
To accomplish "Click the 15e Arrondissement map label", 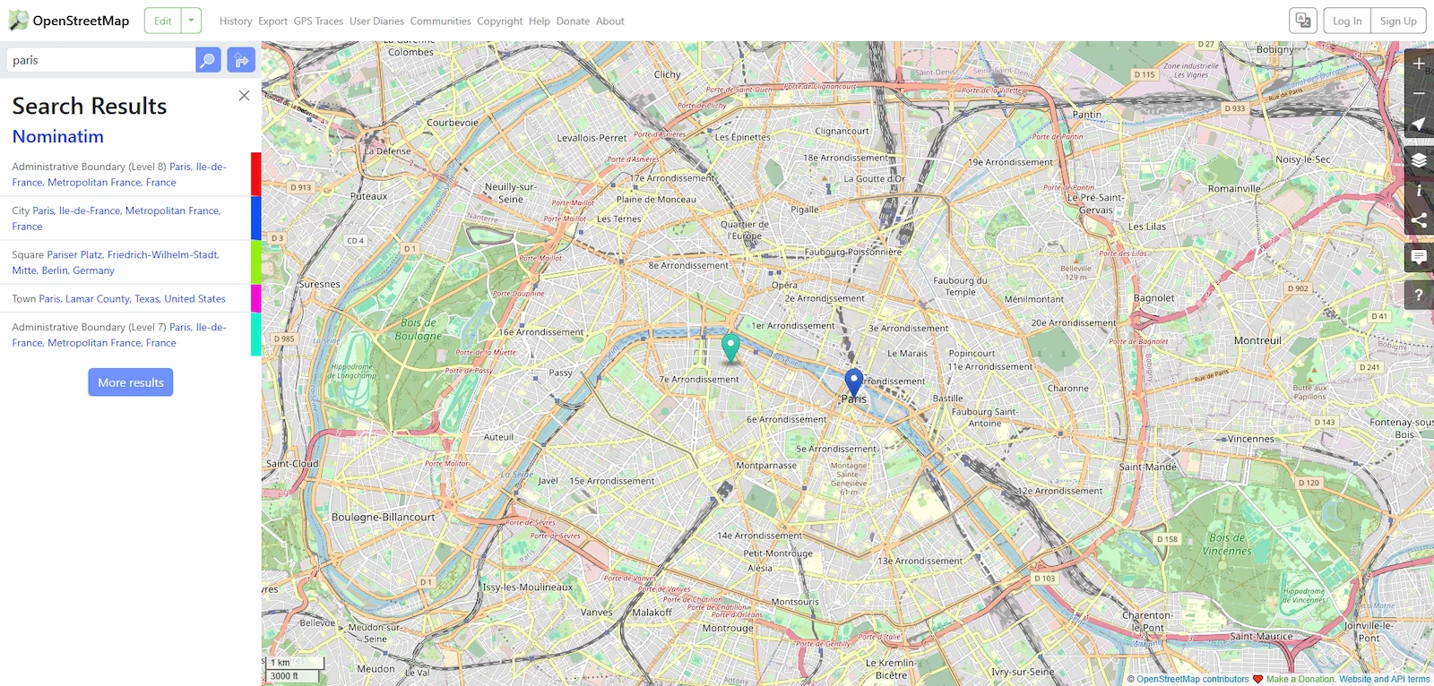I will pos(612,481).
